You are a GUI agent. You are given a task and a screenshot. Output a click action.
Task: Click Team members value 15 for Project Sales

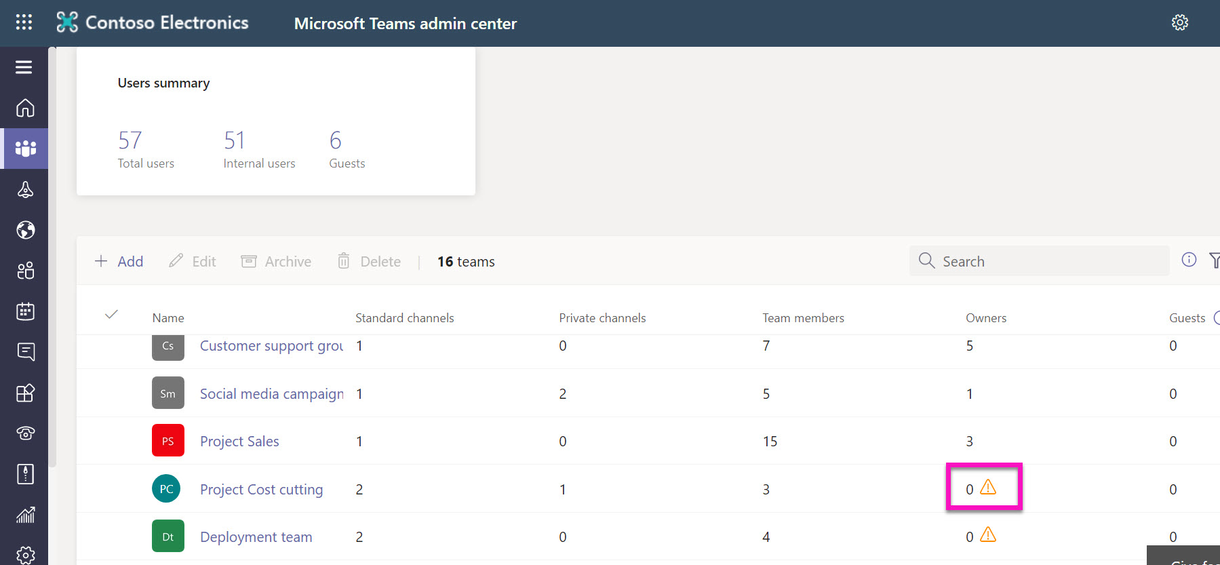770,442
